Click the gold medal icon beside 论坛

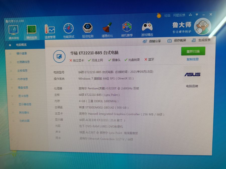coord(159,16)
